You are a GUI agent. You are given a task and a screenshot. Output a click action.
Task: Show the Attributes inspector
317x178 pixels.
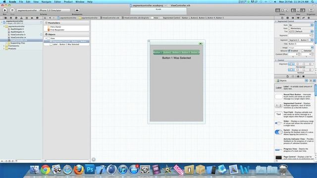[x=298, y=18]
